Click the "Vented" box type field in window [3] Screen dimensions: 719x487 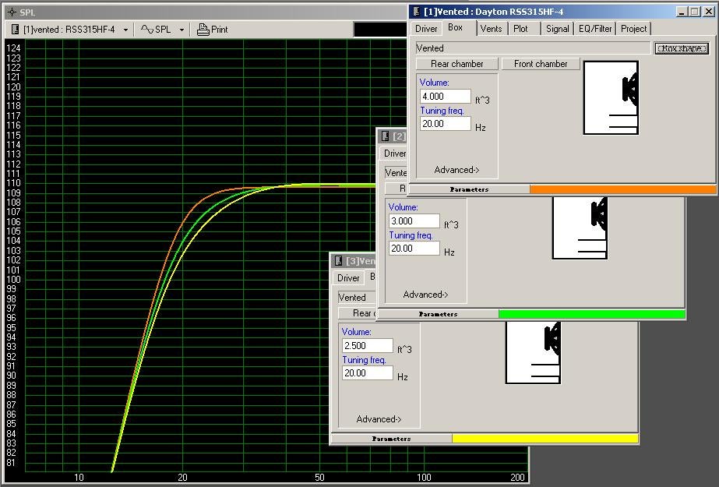point(357,298)
